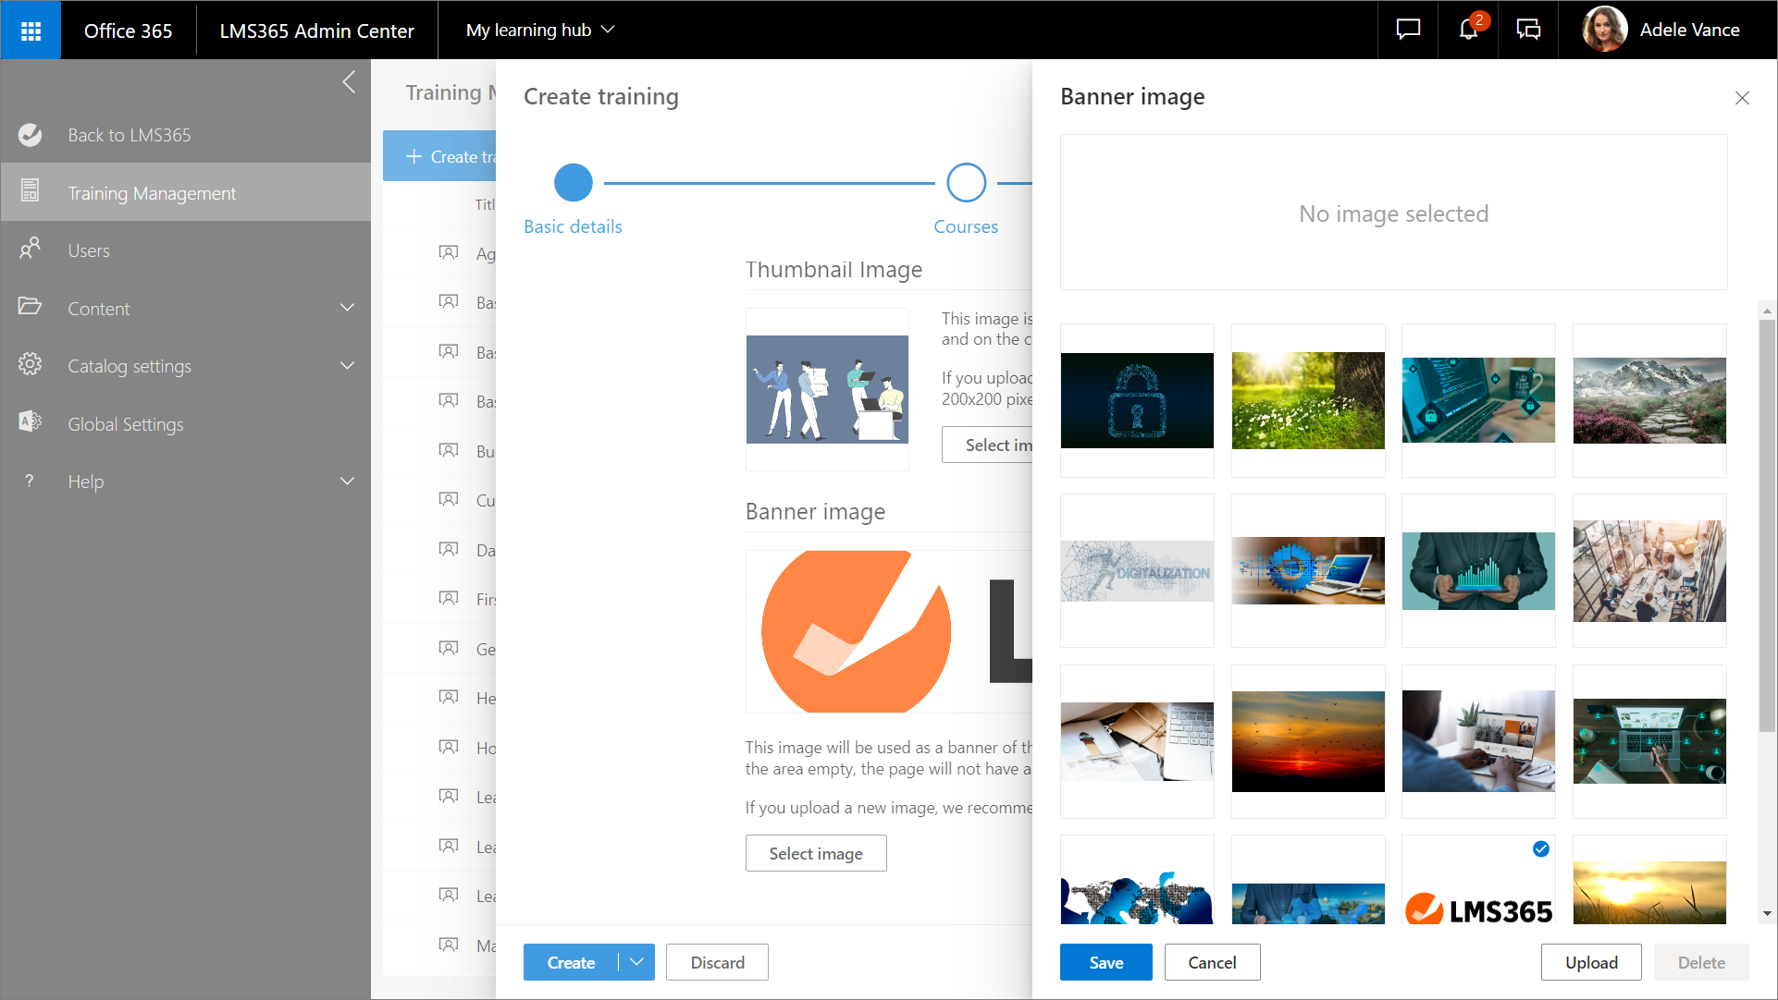Open the Create button dropdown arrow

tap(636, 962)
